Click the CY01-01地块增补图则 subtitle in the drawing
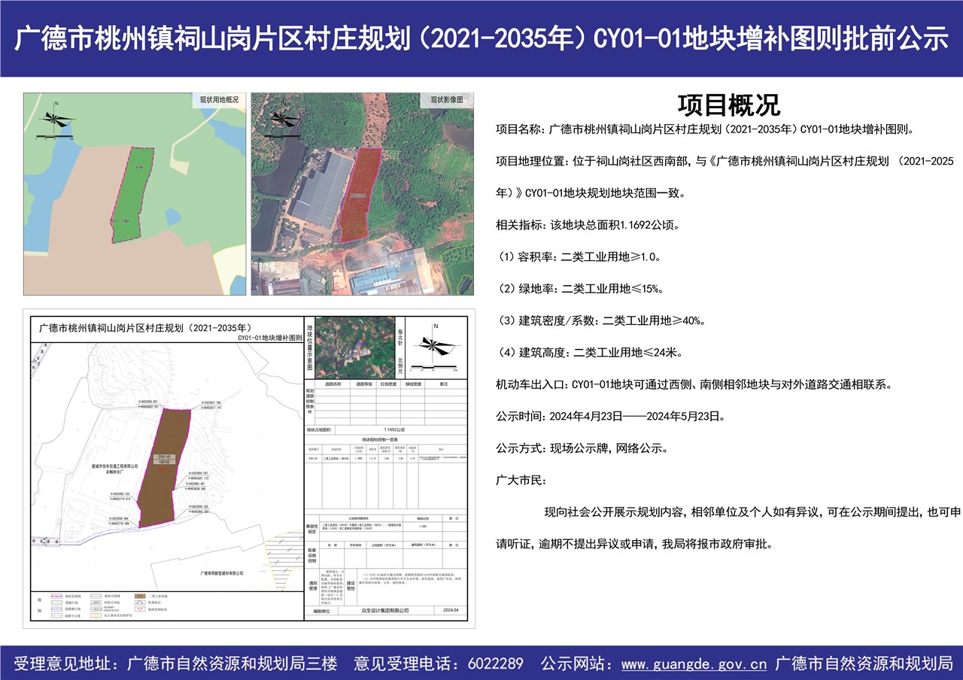This screenshot has height=680, width=963. point(269,338)
